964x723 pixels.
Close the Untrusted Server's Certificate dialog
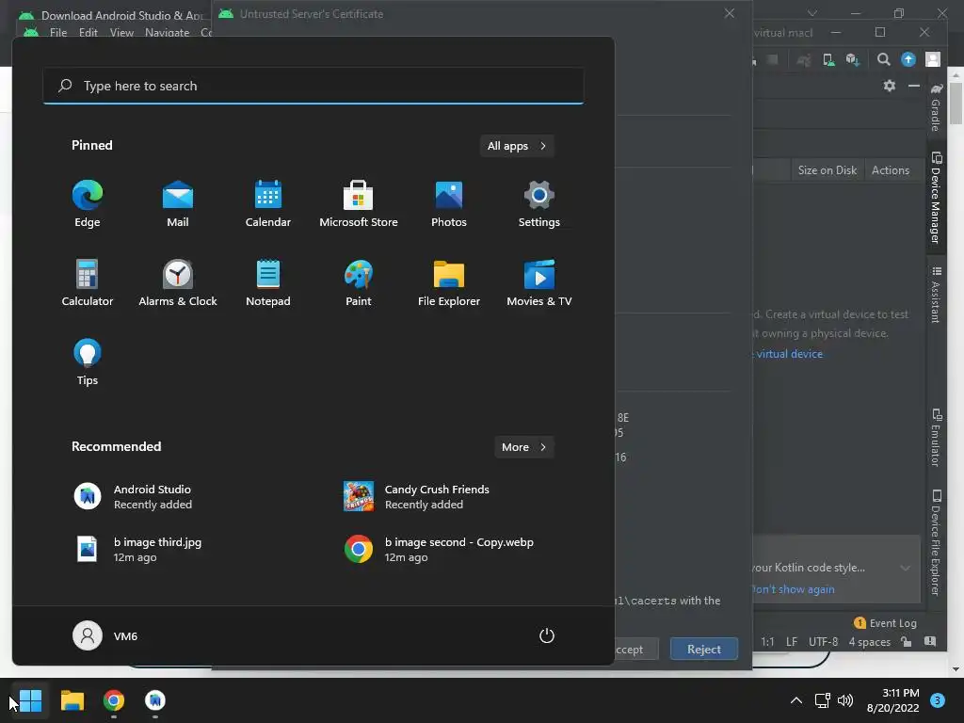coord(730,13)
